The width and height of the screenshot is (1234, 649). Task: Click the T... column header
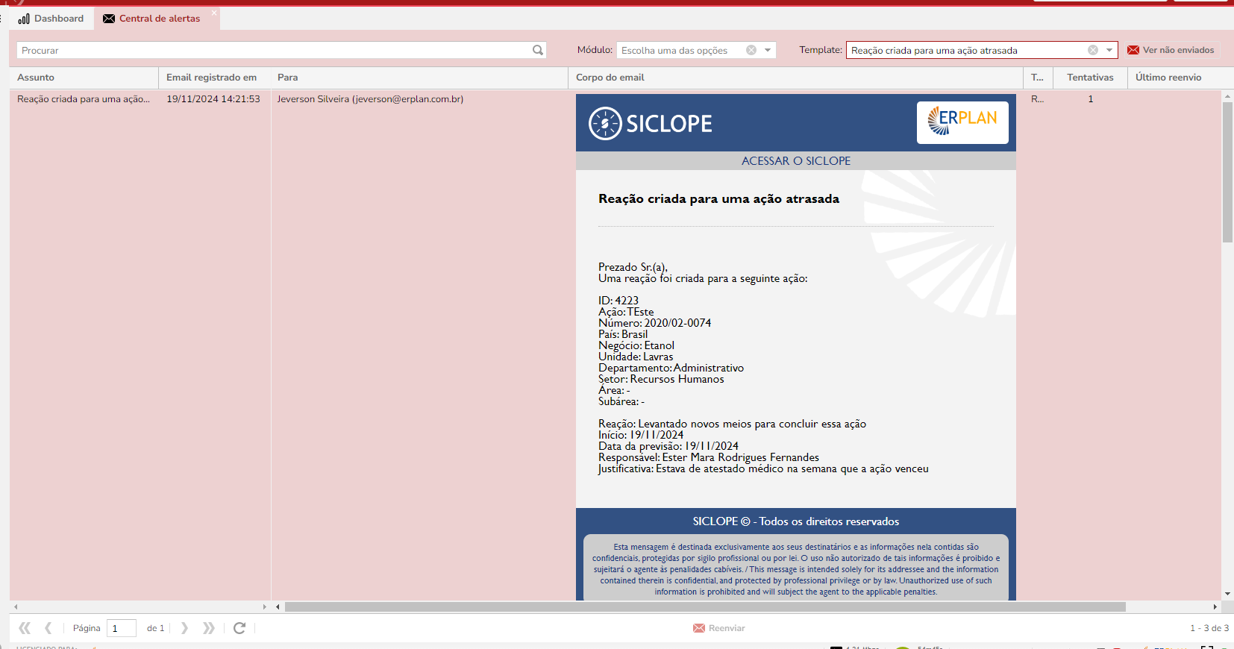coord(1038,78)
